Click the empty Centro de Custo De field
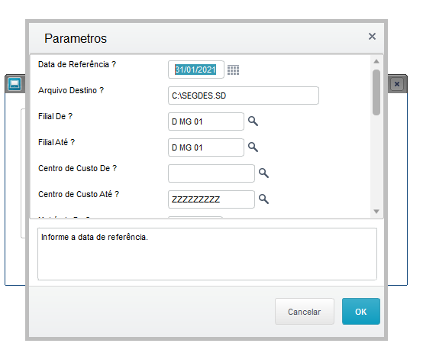 coord(211,173)
